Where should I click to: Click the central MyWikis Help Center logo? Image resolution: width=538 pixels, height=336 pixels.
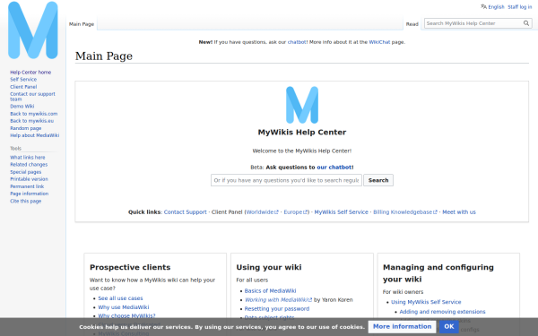coord(302,105)
